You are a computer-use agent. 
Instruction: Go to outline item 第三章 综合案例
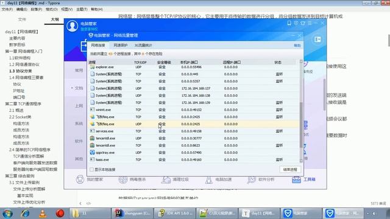coord(19,176)
